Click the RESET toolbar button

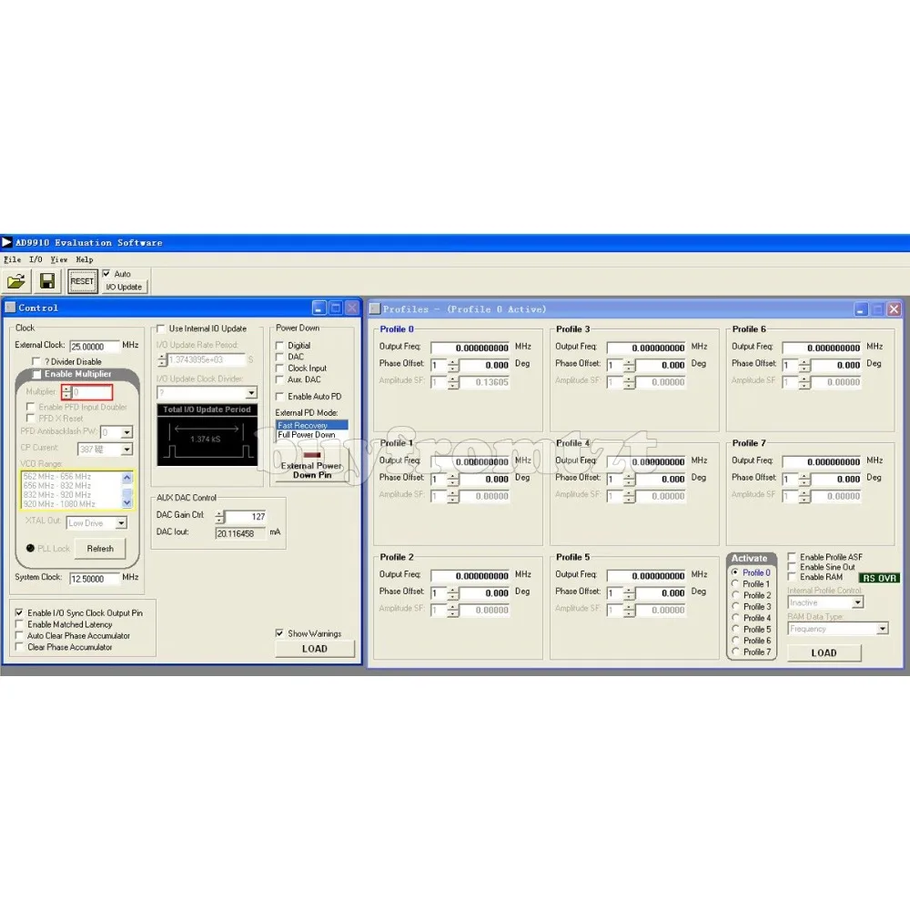(x=82, y=281)
